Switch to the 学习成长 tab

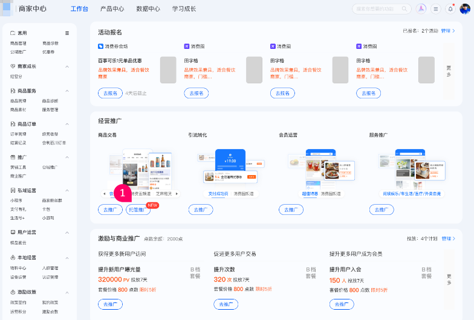click(184, 8)
